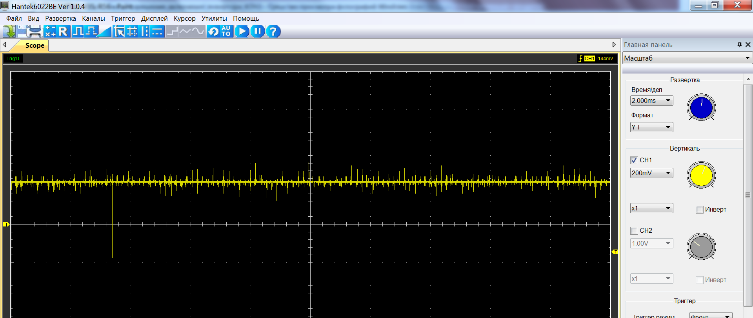
Task: Click the blue timebase knob
Action: pyautogui.click(x=701, y=108)
